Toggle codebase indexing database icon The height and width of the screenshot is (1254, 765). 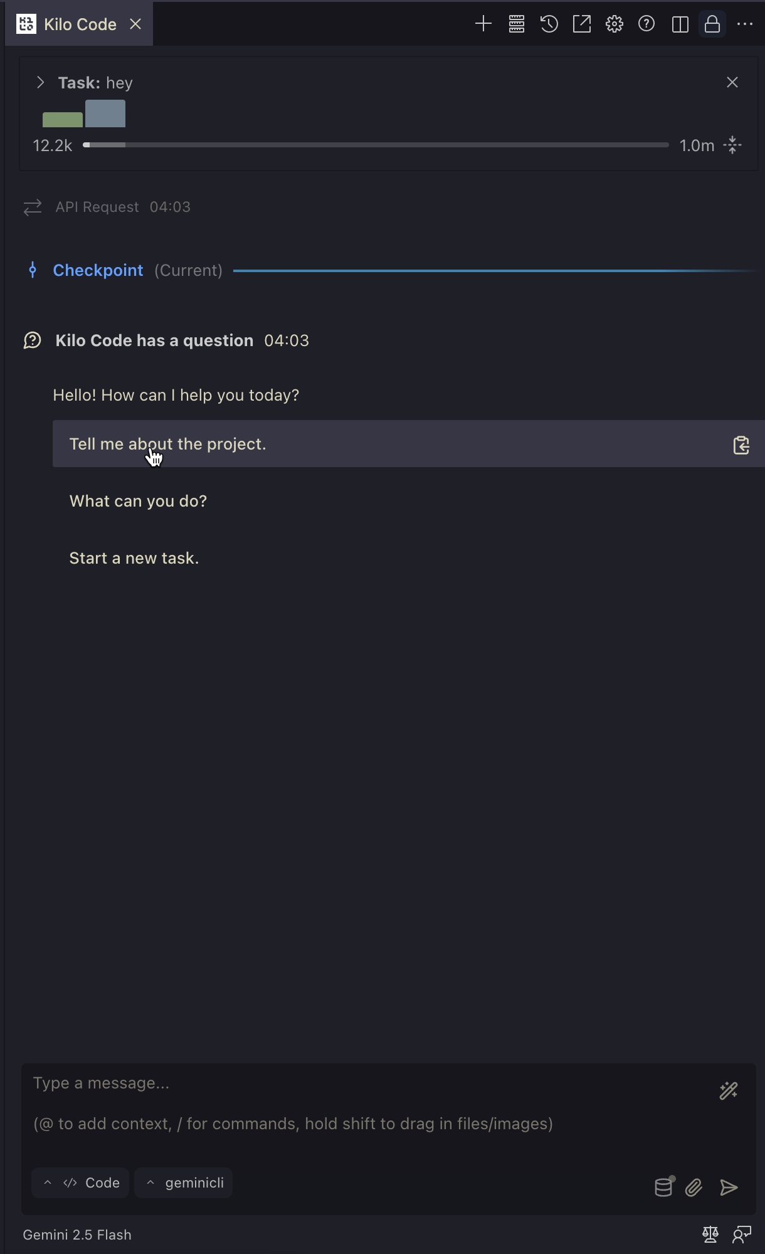pos(664,1187)
